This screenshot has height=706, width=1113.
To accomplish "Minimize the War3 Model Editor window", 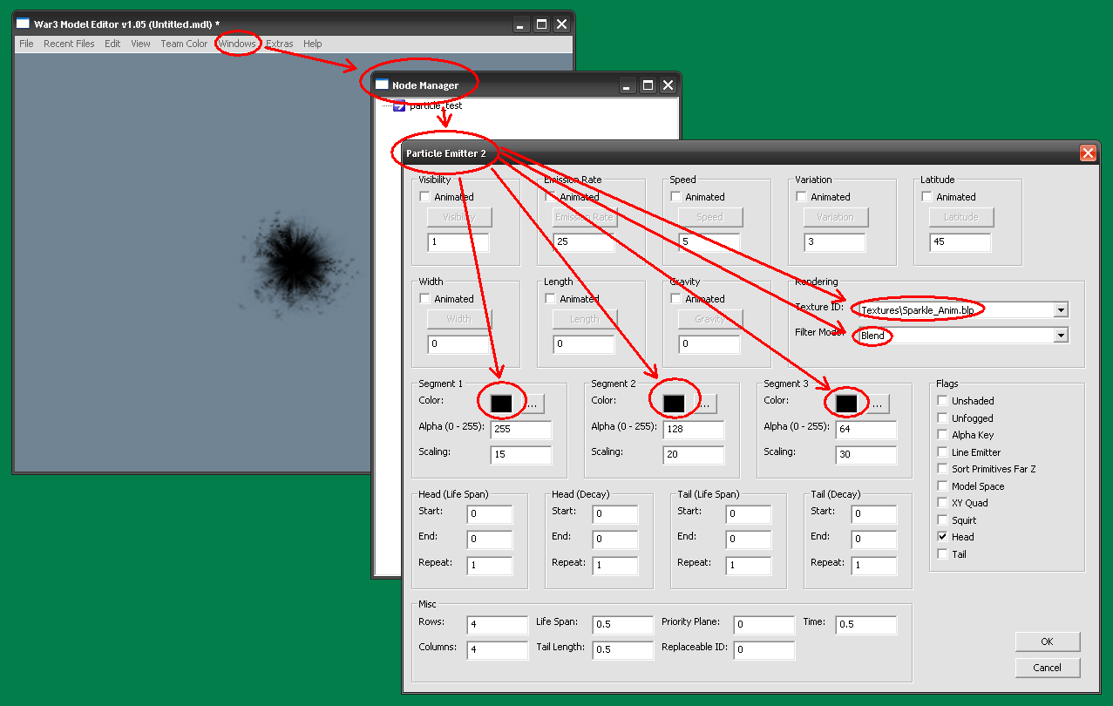I will tap(520, 24).
